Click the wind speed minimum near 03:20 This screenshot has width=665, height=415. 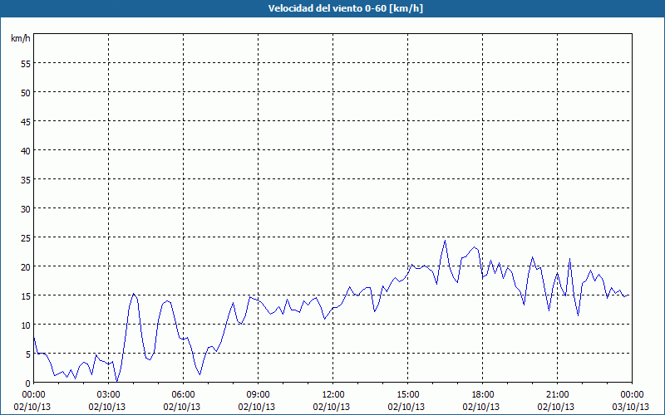pos(117,381)
